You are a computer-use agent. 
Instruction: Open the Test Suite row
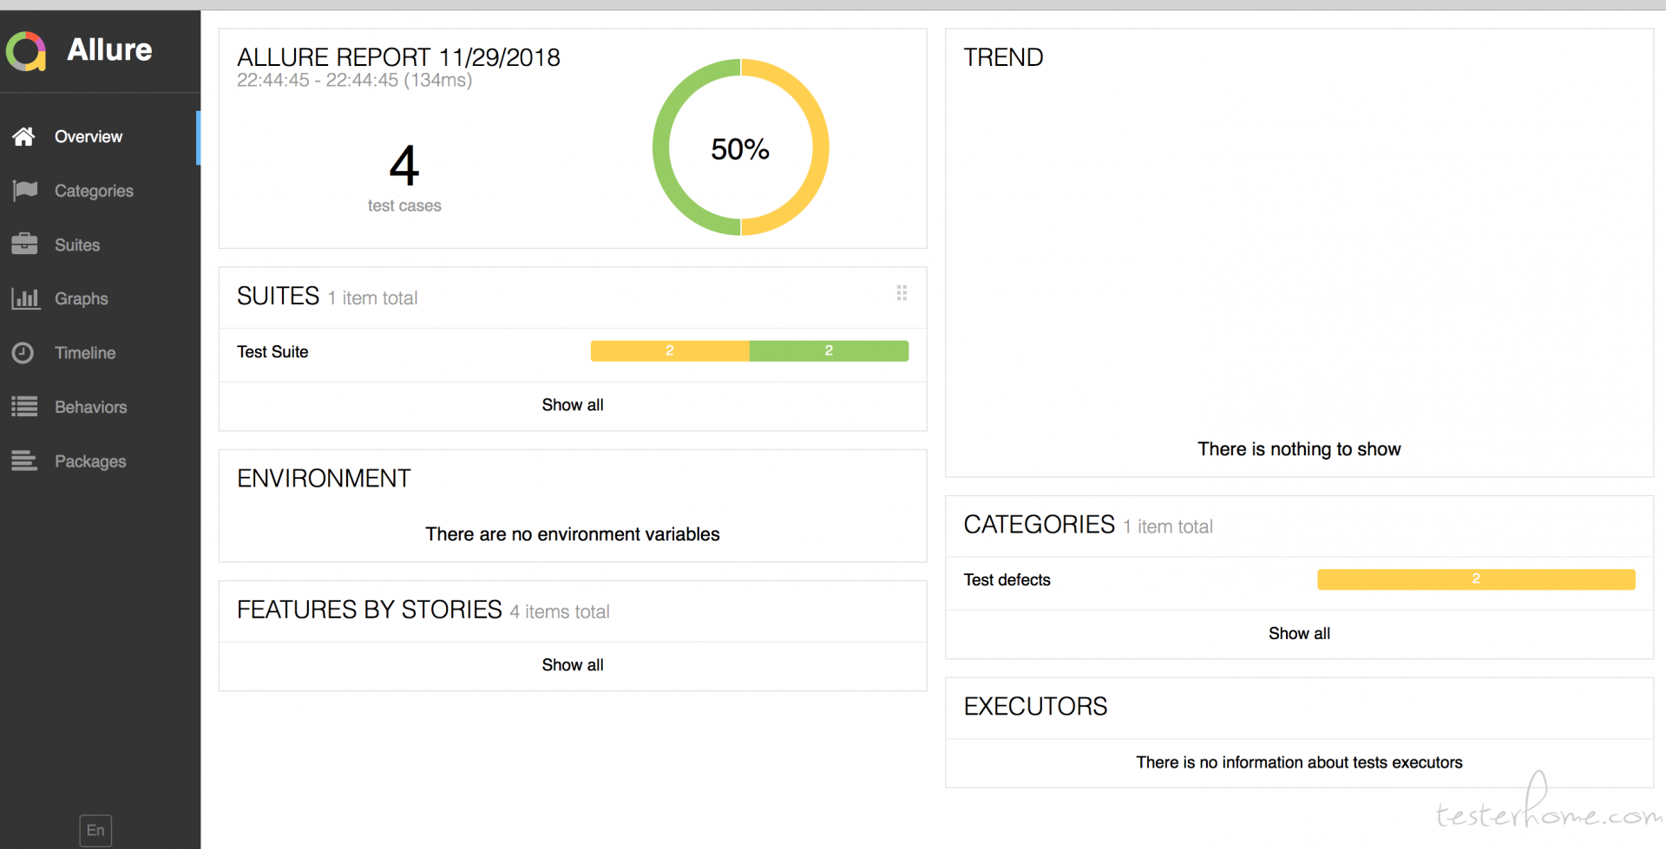(573, 351)
